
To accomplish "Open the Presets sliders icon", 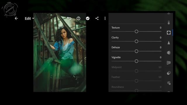I will click(169, 83).
